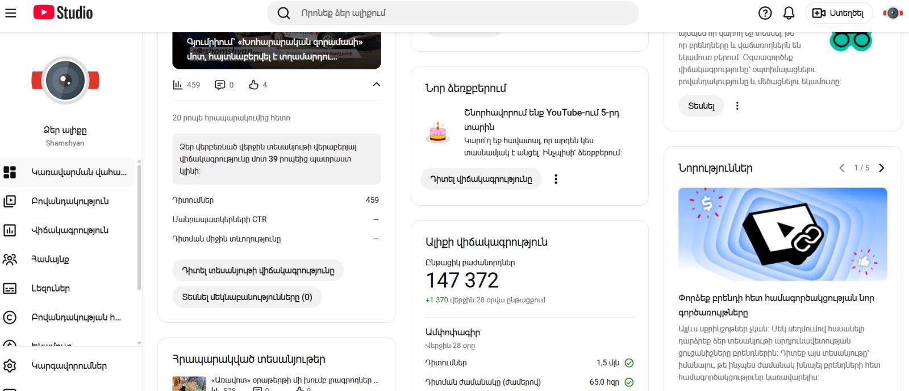Image resolution: width=909 pixels, height=391 pixels.
Task: Open Բովանդակություն in the sidebar
Action: (x=69, y=201)
